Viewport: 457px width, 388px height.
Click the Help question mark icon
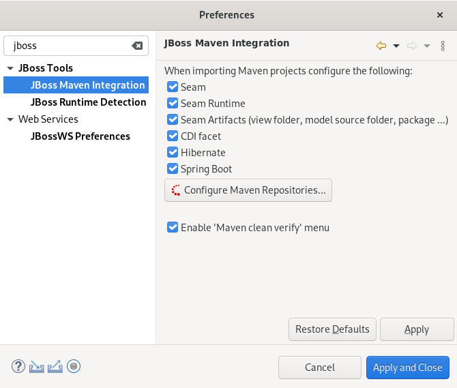(x=18, y=367)
